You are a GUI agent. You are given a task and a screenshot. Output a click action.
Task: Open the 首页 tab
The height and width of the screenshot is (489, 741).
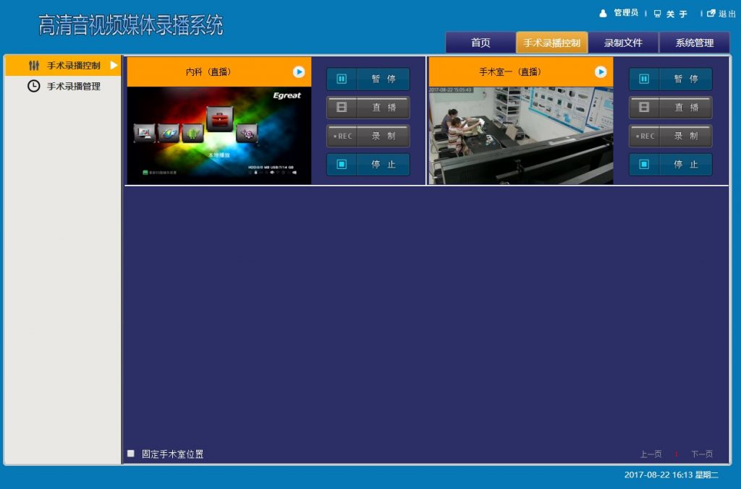click(480, 43)
